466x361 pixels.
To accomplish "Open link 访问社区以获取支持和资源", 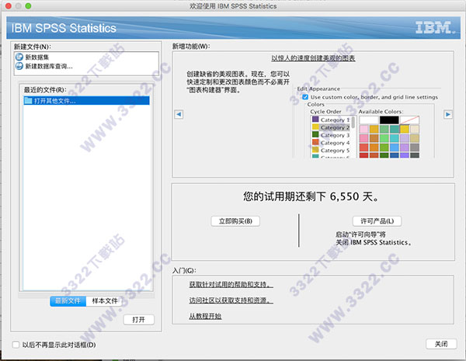I will tap(231, 300).
